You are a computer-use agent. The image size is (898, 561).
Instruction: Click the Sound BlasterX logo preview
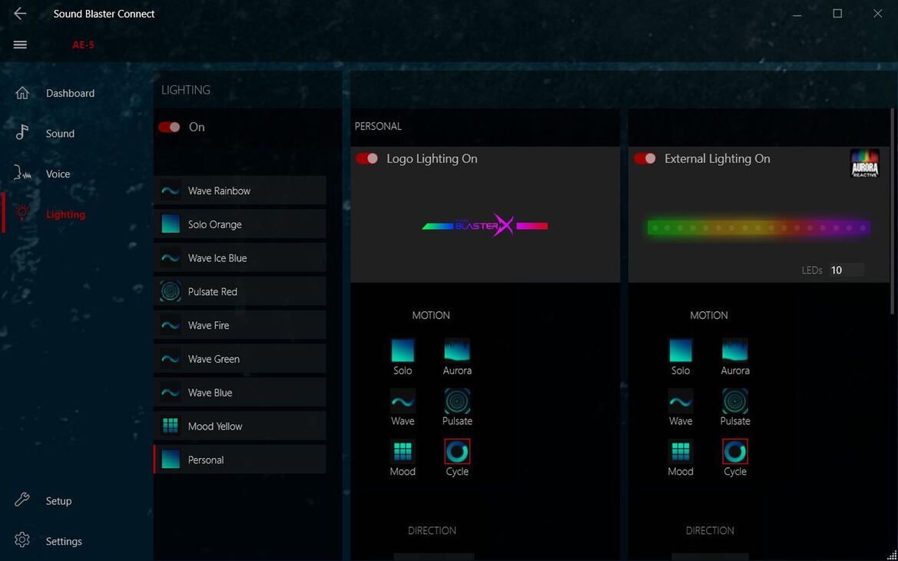pos(485,226)
